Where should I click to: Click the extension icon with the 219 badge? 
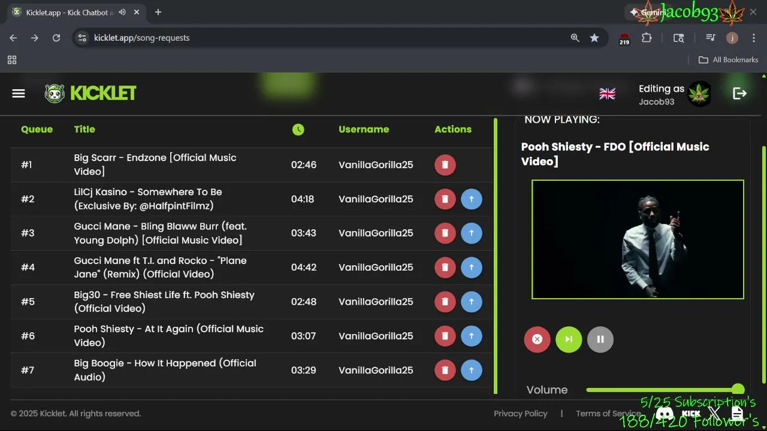[624, 39]
